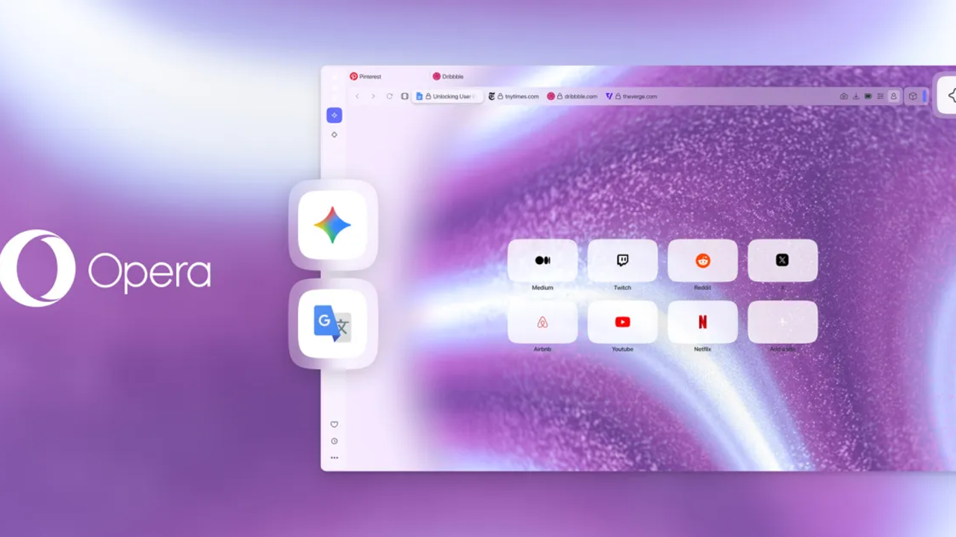
Task: Reload the current page
Action: tap(389, 96)
